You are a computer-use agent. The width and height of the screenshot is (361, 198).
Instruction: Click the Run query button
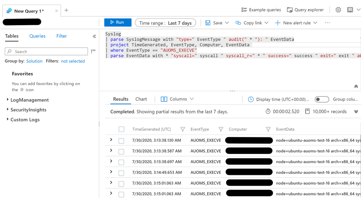point(118,22)
